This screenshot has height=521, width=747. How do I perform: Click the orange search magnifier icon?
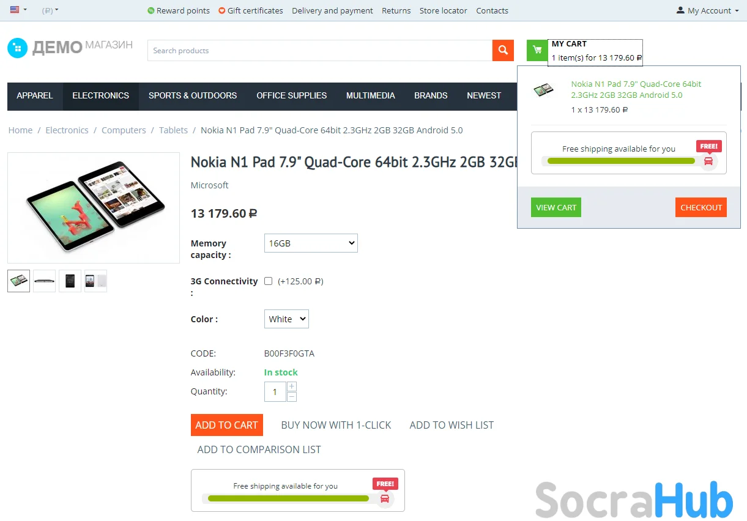pos(502,50)
